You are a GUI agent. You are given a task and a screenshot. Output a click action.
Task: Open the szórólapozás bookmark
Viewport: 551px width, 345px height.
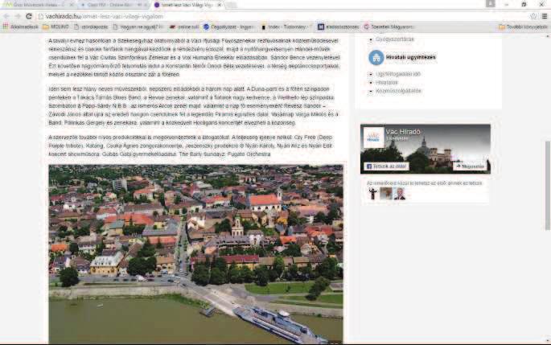[91, 27]
